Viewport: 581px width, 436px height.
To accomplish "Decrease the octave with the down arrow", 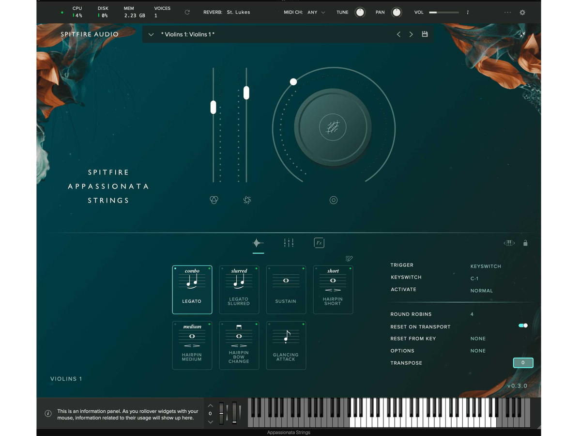I will click(210, 421).
